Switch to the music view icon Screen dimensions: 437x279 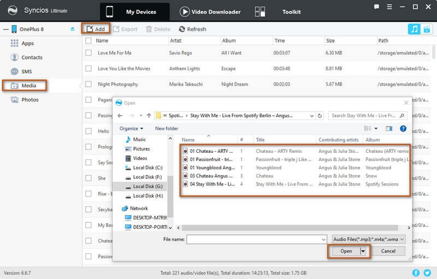pyautogui.click(x=414, y=29)
